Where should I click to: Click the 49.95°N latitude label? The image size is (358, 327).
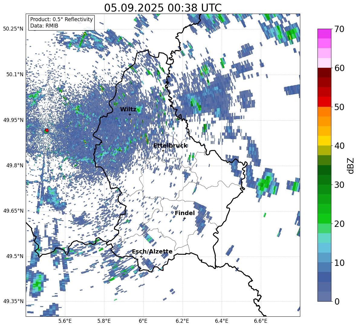point(13,120)
